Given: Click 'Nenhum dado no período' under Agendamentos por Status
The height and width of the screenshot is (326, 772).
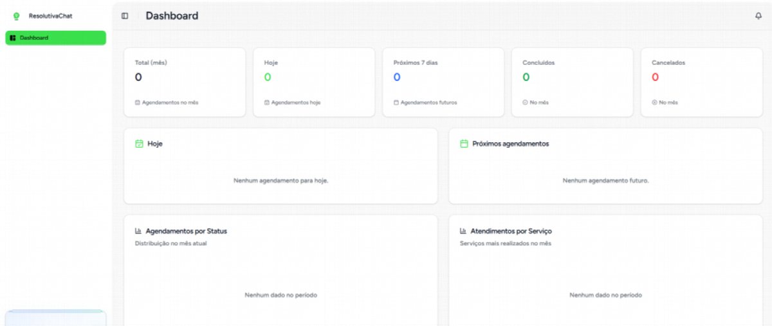Looking at the screenshot, I should pyautogui.click(x=281, y=295).
